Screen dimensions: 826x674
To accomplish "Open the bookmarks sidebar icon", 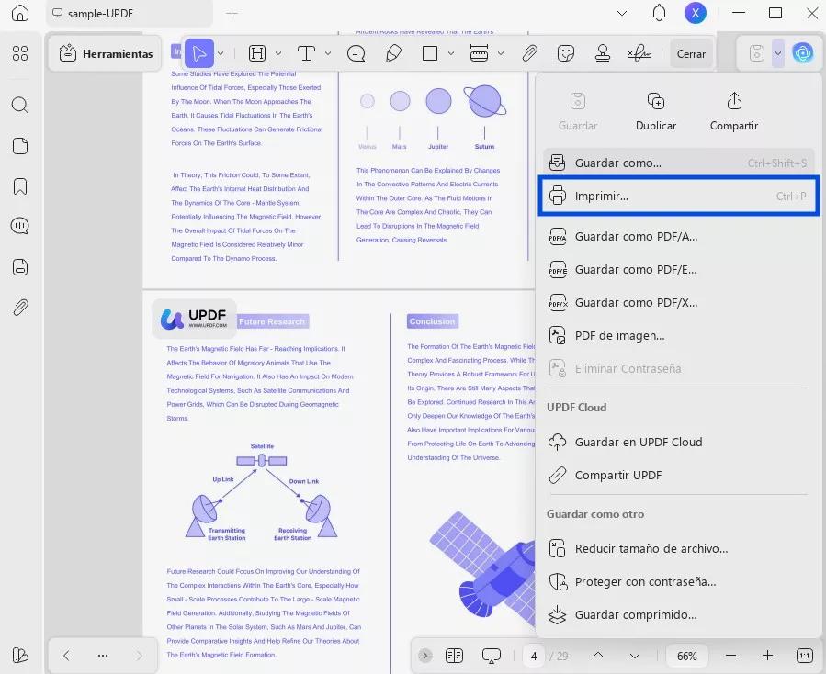I will point(20,186).
